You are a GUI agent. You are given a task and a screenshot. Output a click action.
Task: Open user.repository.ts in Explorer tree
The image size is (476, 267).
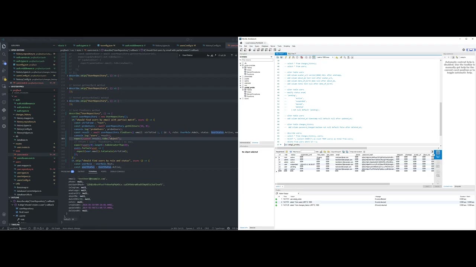click(x=25, y=169)
